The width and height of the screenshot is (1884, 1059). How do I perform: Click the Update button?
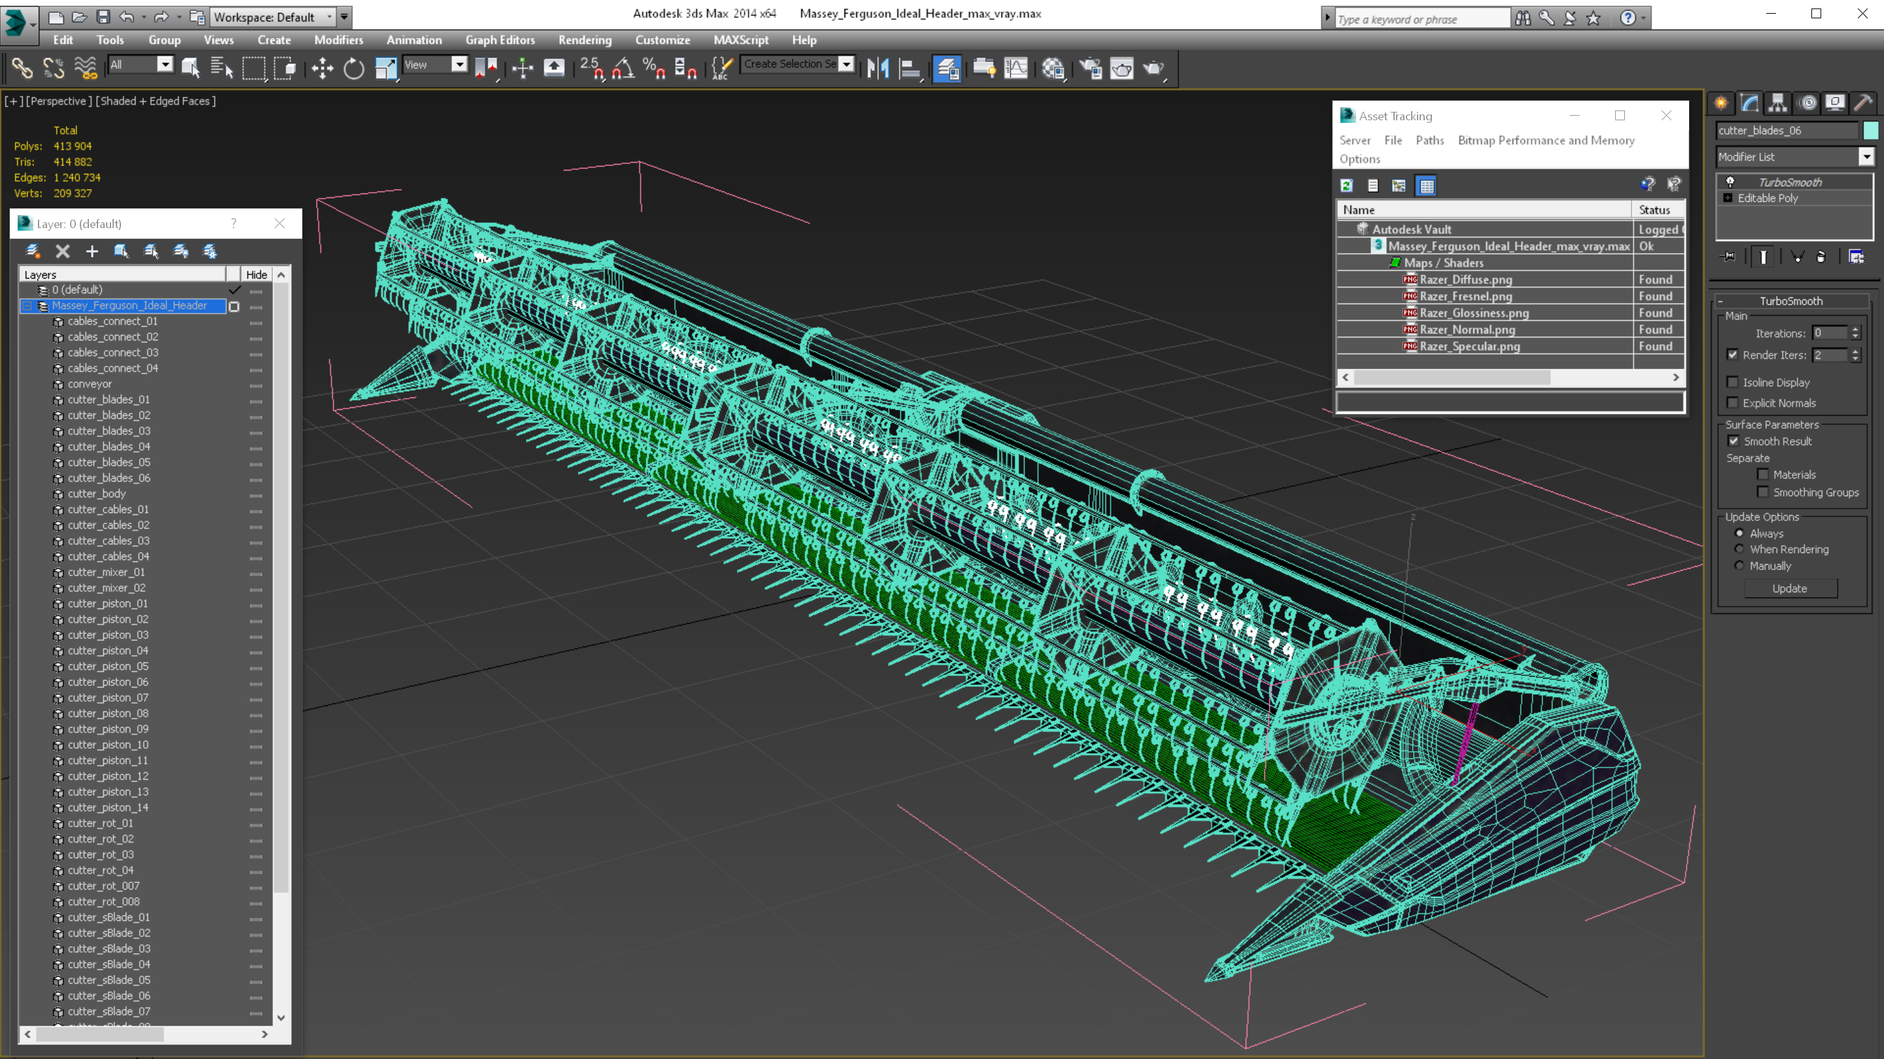tap(1790, 588)
